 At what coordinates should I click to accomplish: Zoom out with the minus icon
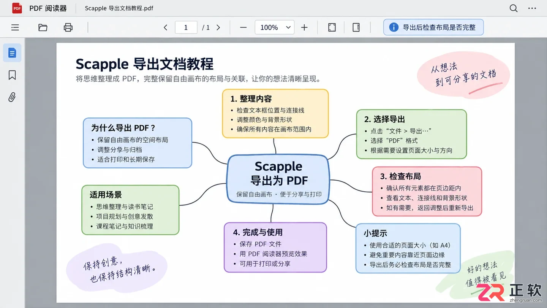(243, 27)
